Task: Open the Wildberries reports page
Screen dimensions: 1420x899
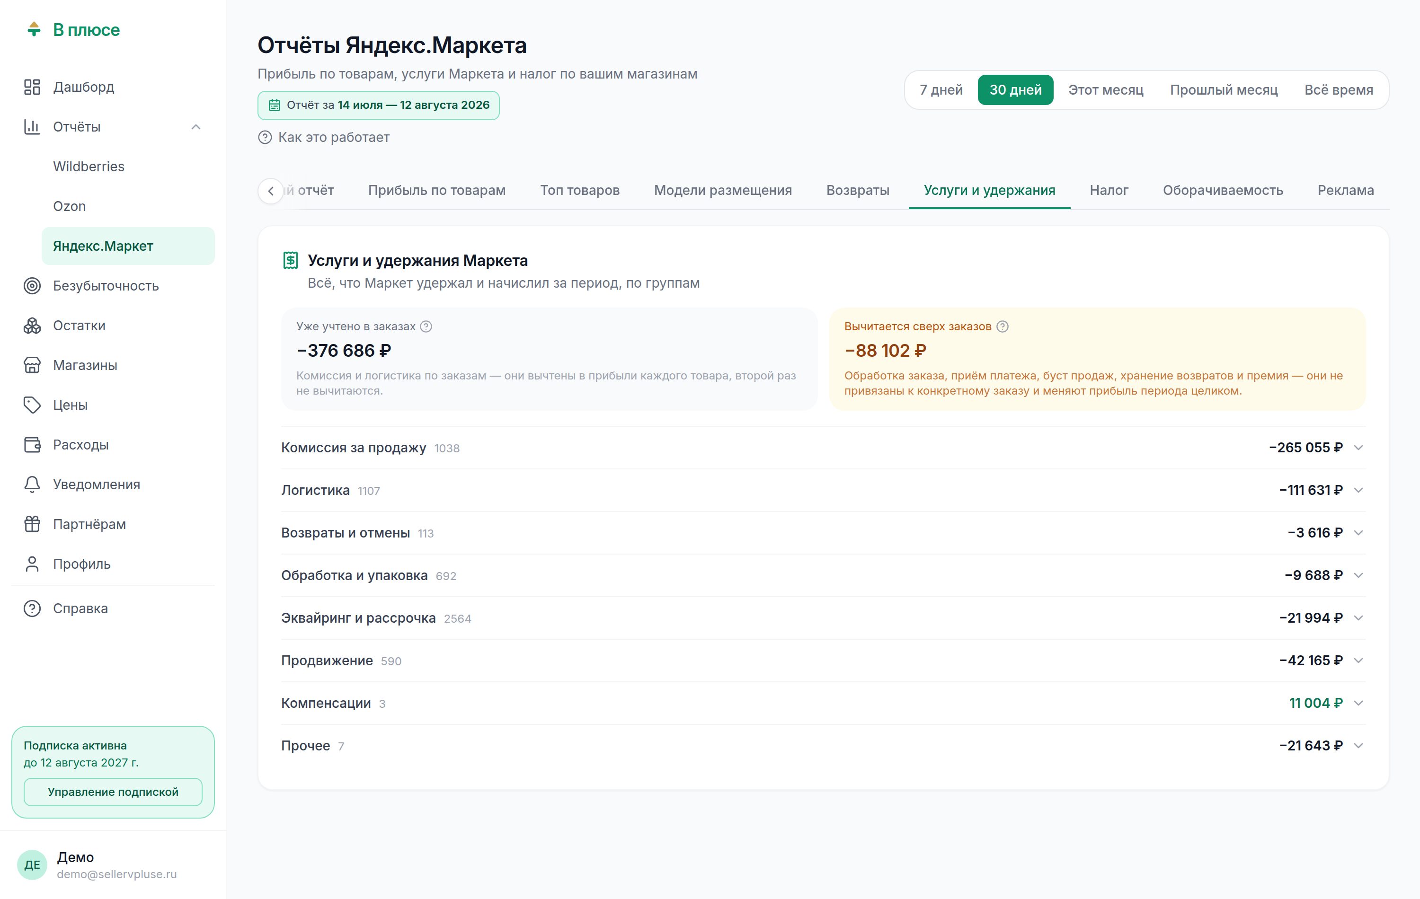Action: [128, 166]
